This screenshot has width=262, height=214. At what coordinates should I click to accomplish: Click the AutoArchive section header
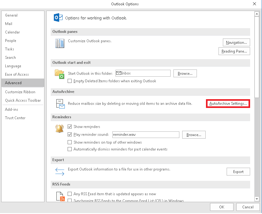pyautogui.click(x=150, y=92)
